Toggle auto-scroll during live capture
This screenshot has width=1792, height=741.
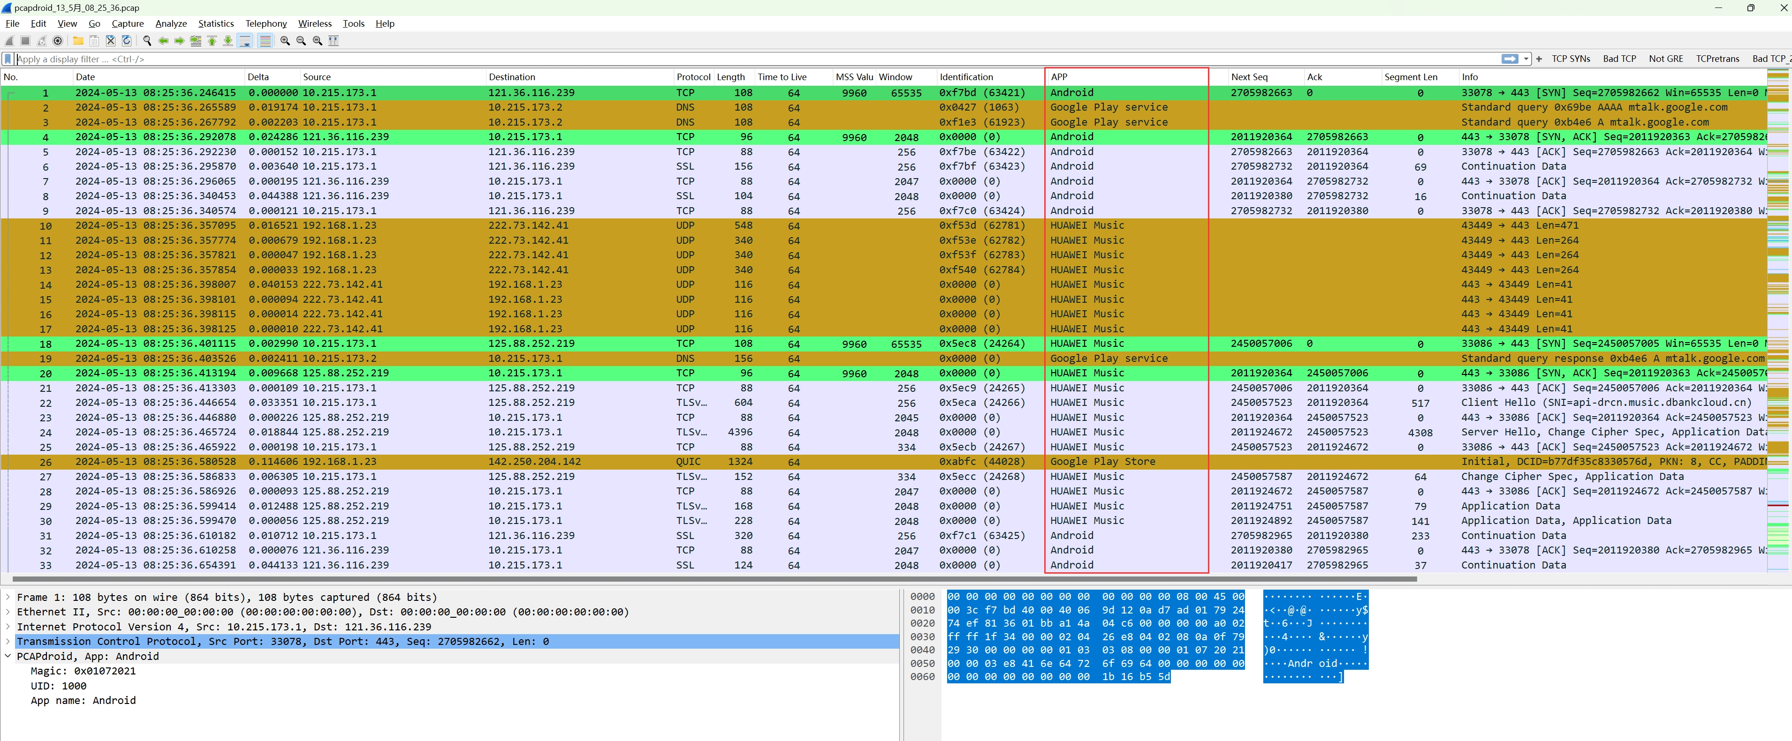click(x=245, y=41)
